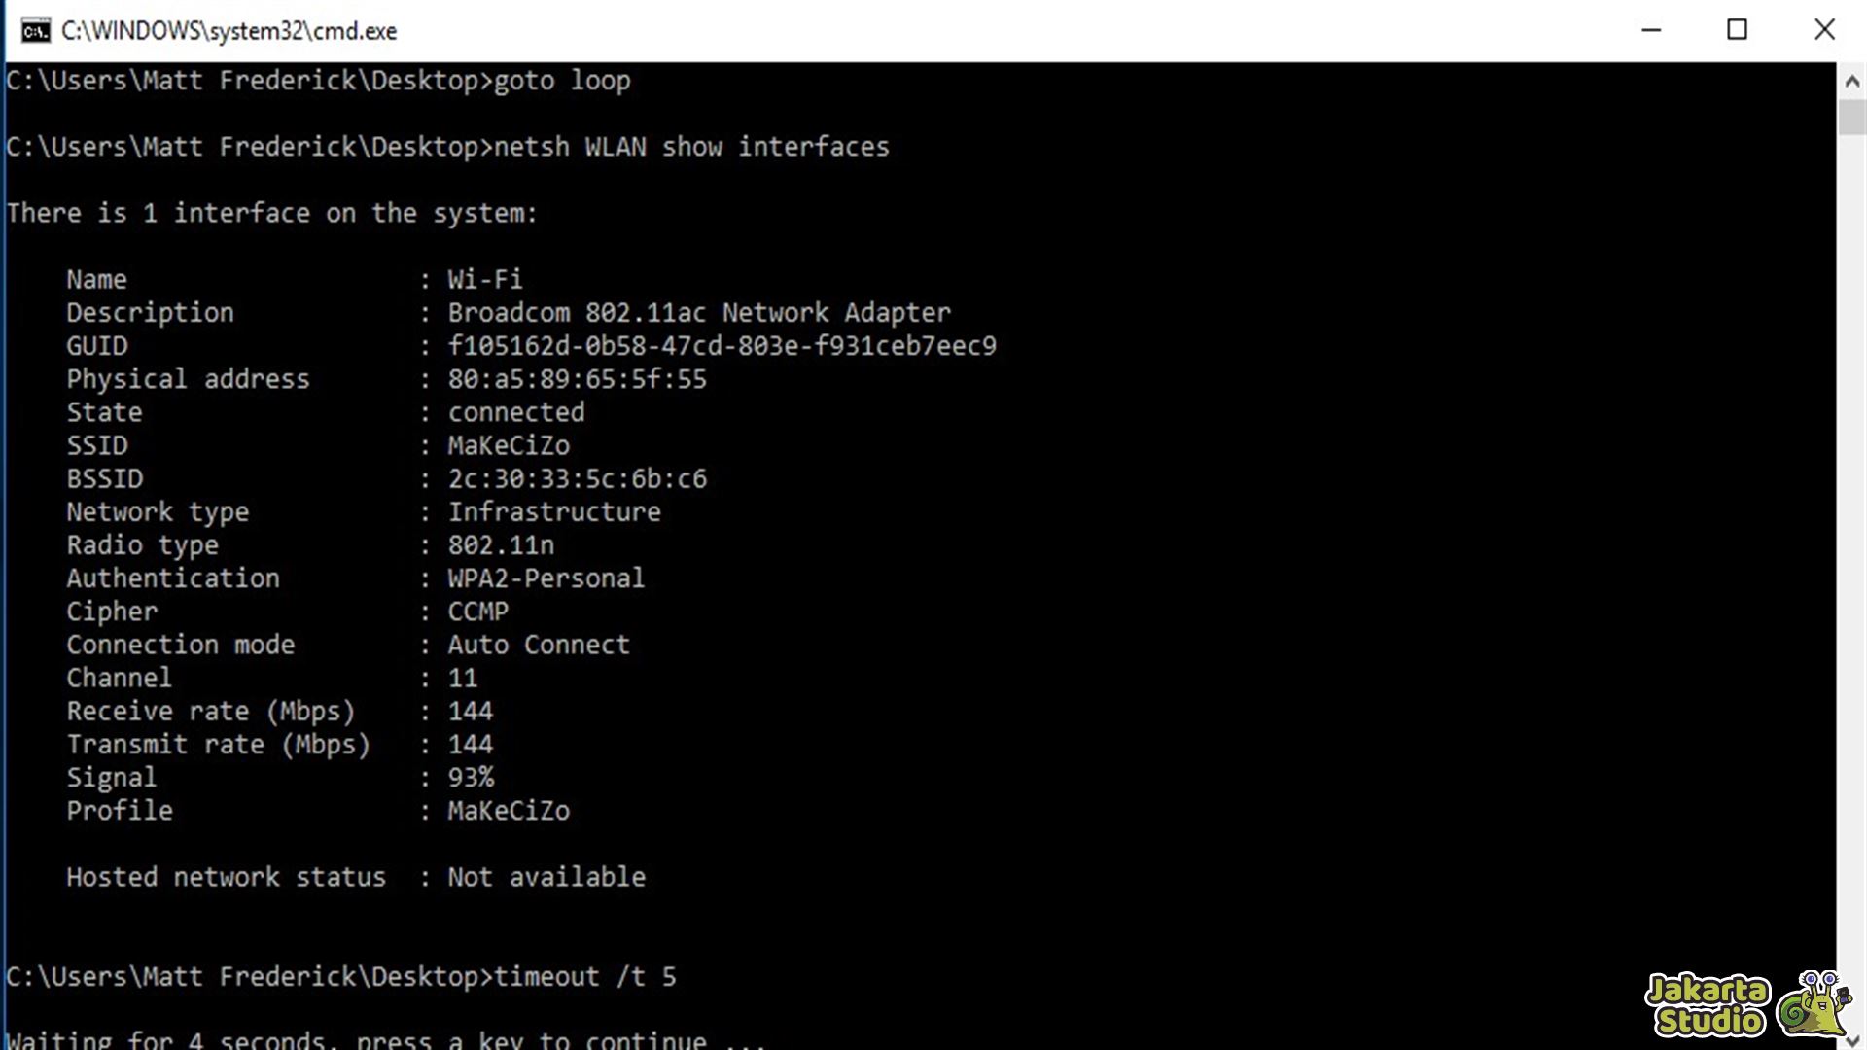Click the GUID value text

(x=722, y=346)
